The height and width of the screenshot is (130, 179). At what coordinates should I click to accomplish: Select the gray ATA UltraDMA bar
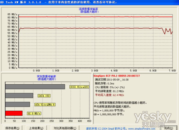pyautogui.click(x=18, y=104)
